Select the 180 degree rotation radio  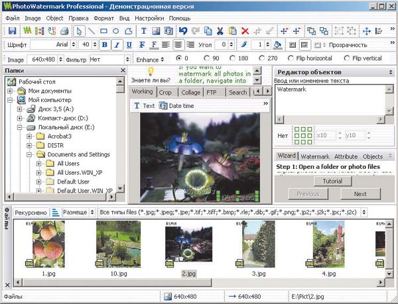pyautogui.click(x=232, y=58)
